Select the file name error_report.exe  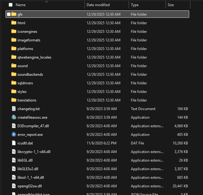[x=30, y=135]
